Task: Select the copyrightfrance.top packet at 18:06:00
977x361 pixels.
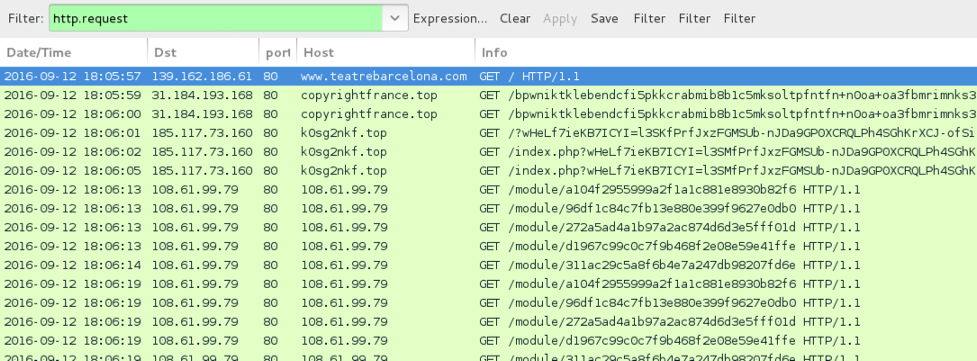Action: point(369,114)
